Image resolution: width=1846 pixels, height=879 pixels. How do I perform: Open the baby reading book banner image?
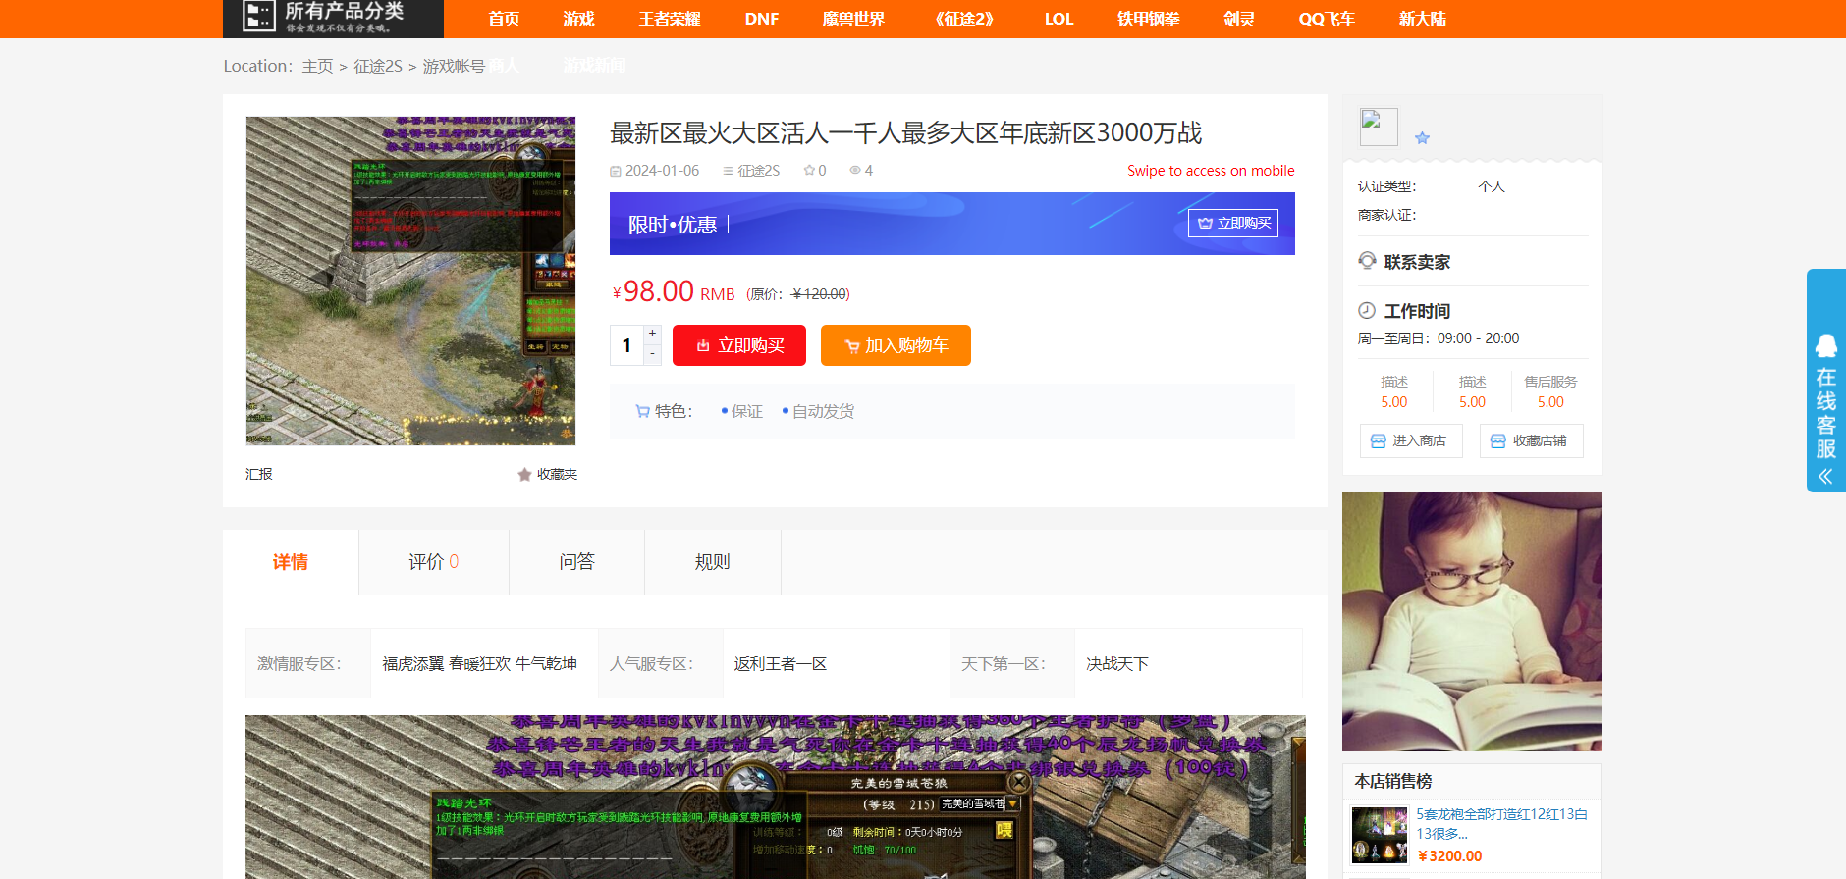point(1472,622)
